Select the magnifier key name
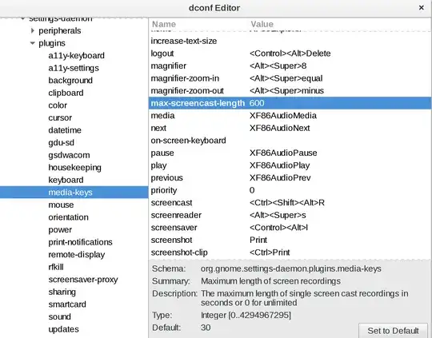The image size is (432, 338). coord(168,66)
